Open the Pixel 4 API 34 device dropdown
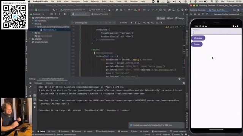 coord(97,10)
